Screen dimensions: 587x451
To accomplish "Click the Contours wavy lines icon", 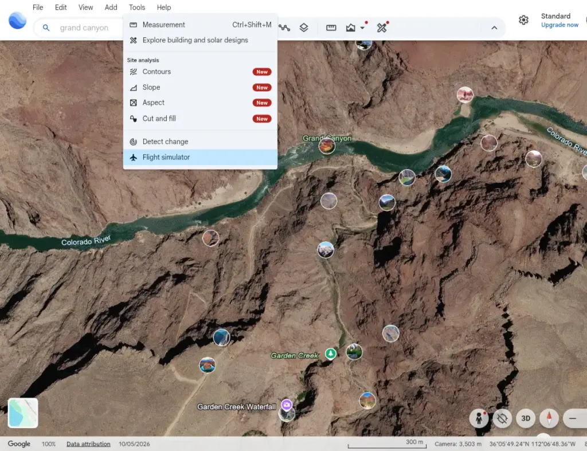I will (133, 72).
